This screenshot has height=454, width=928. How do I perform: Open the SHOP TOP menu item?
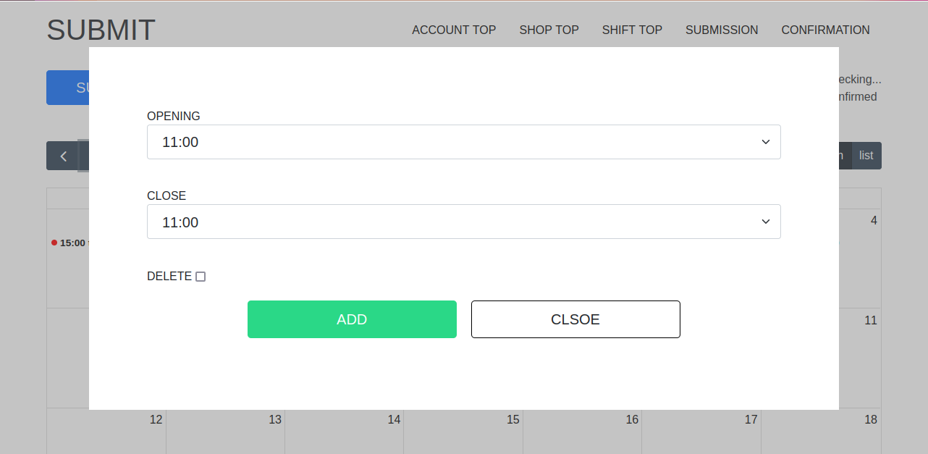tap(549, 30)
